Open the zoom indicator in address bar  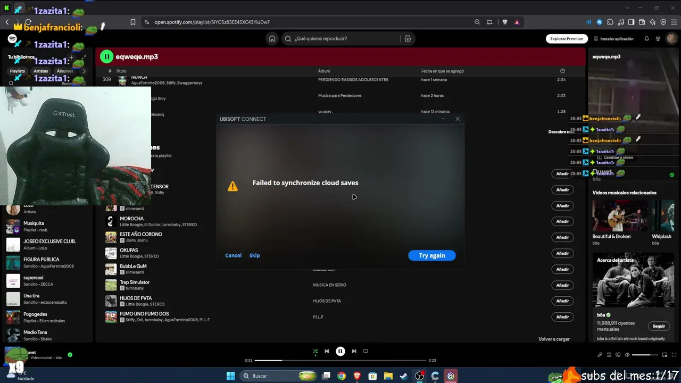tap(477, 22)
